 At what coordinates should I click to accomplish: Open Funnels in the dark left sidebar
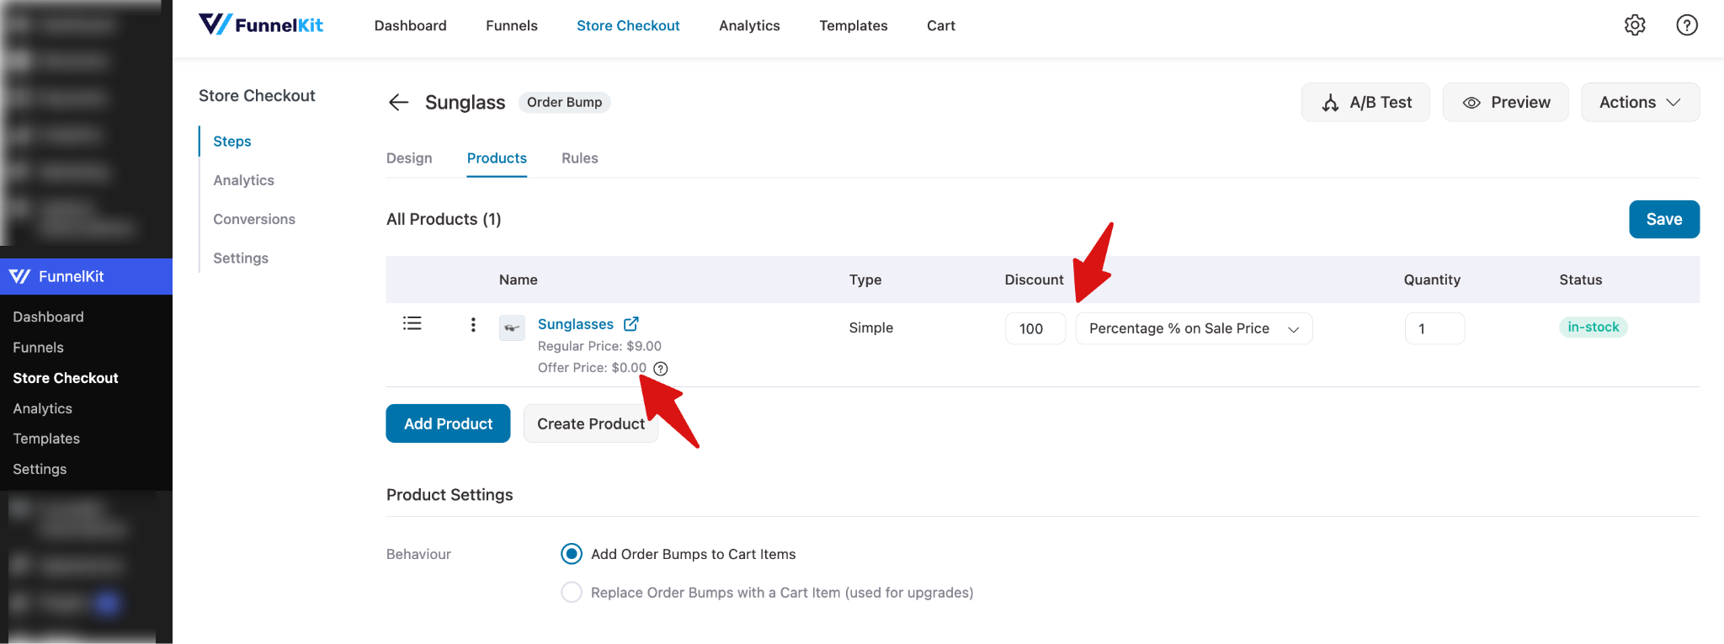(x=38, y=347)
